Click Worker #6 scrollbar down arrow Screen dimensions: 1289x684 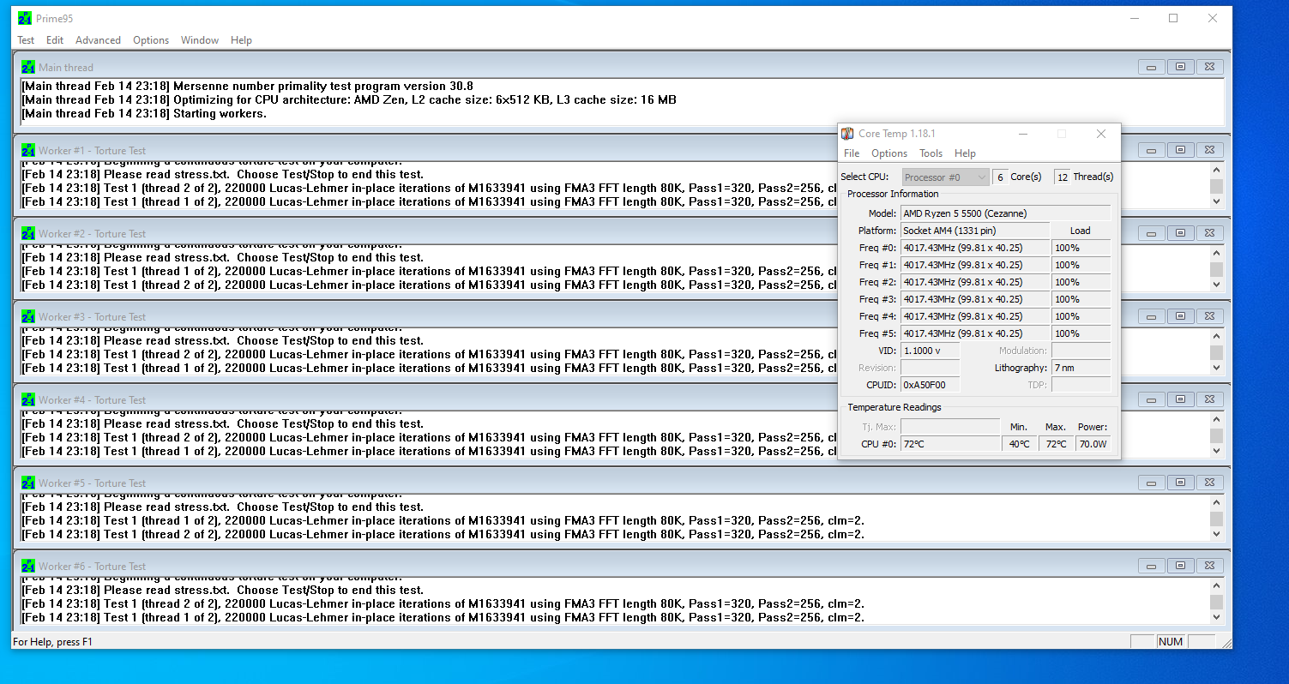[x=1216, y=617]
